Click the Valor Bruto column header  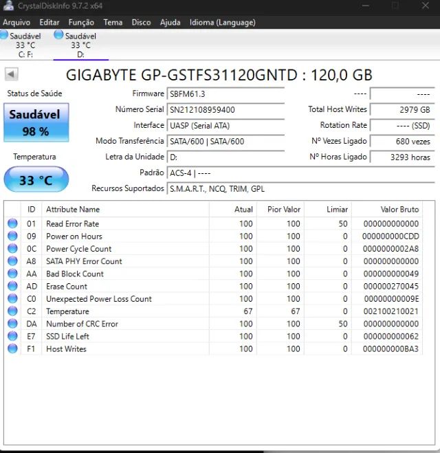tap(387, 209)
